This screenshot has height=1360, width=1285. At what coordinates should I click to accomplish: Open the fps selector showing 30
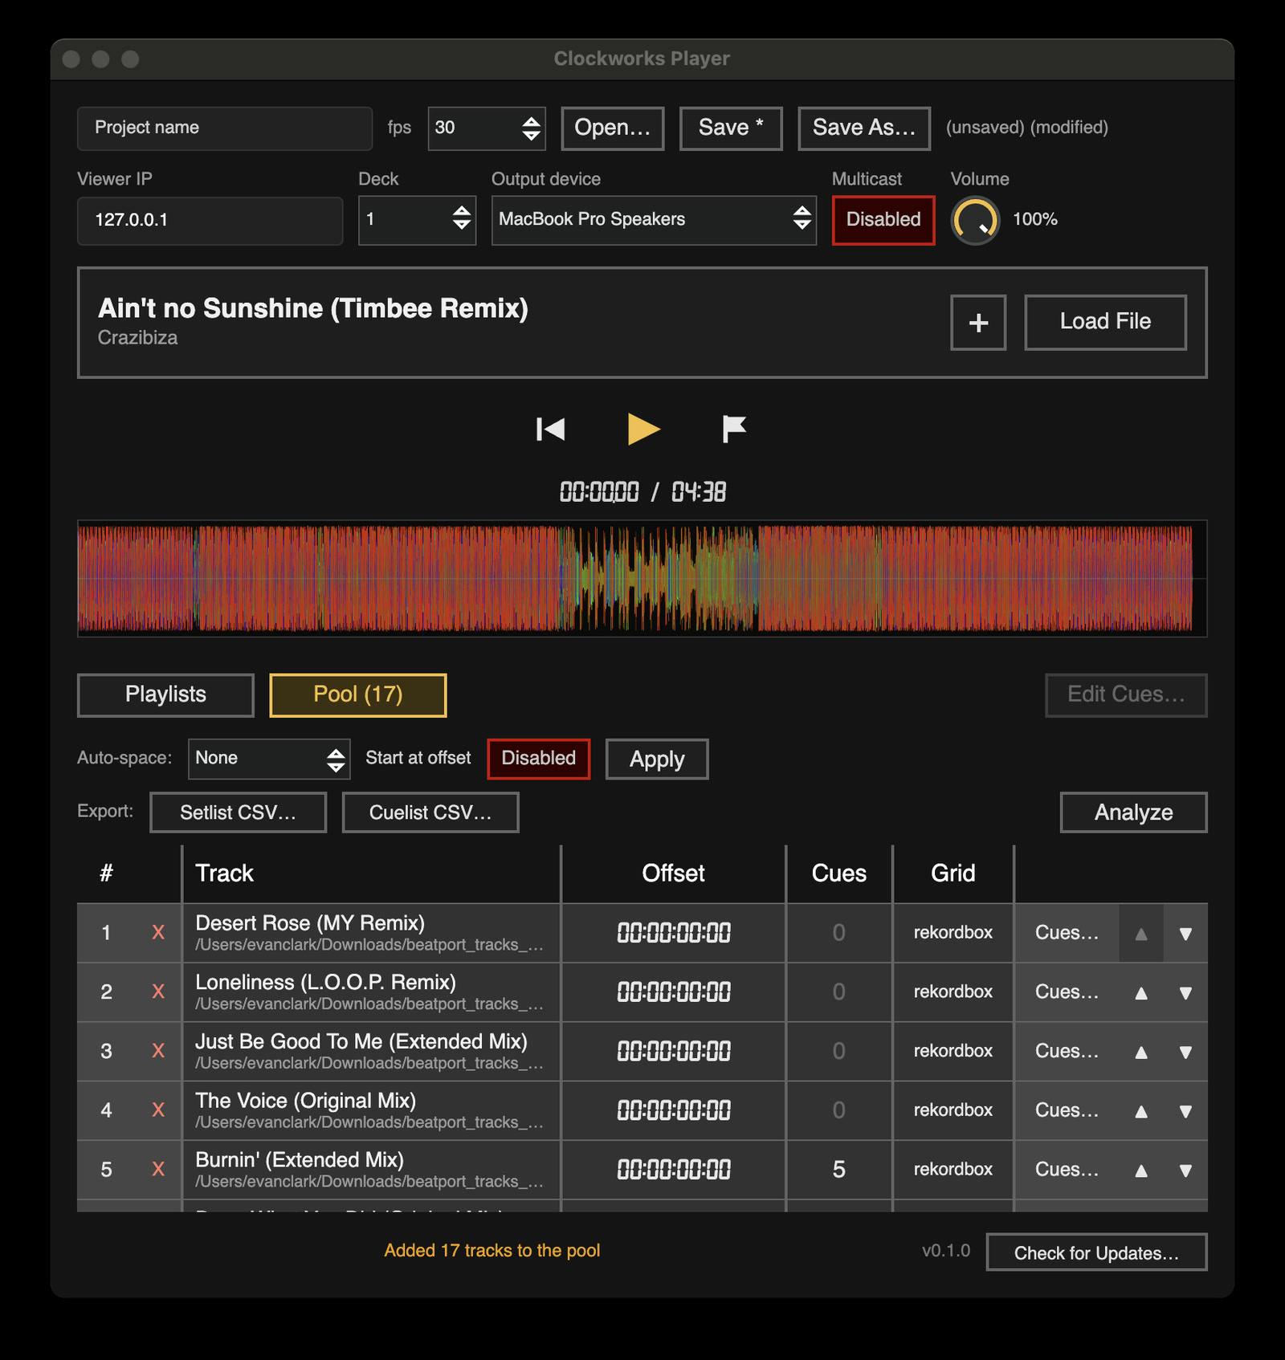coord(487,128)
